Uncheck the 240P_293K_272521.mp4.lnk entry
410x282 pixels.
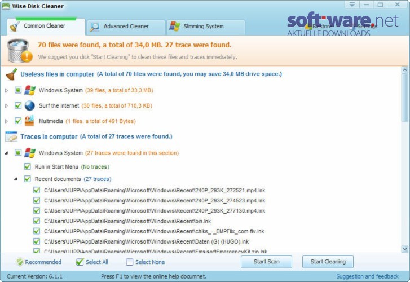click(x=37, y=190)
